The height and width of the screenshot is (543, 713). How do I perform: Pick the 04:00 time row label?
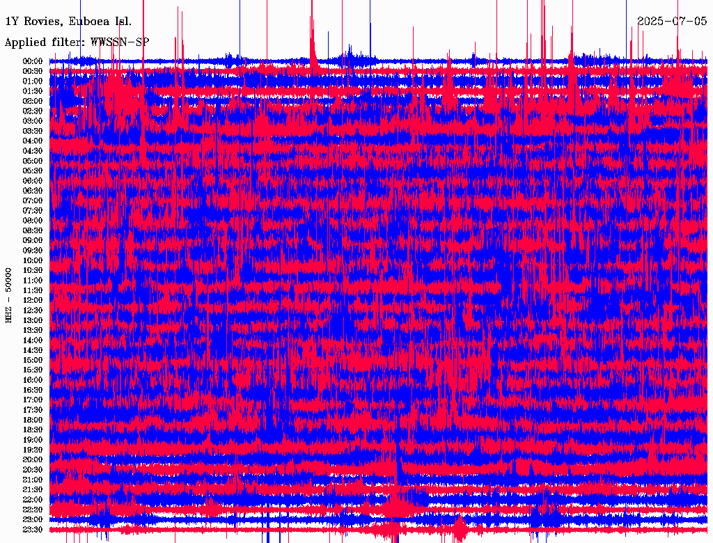click(x=33, y=141)
